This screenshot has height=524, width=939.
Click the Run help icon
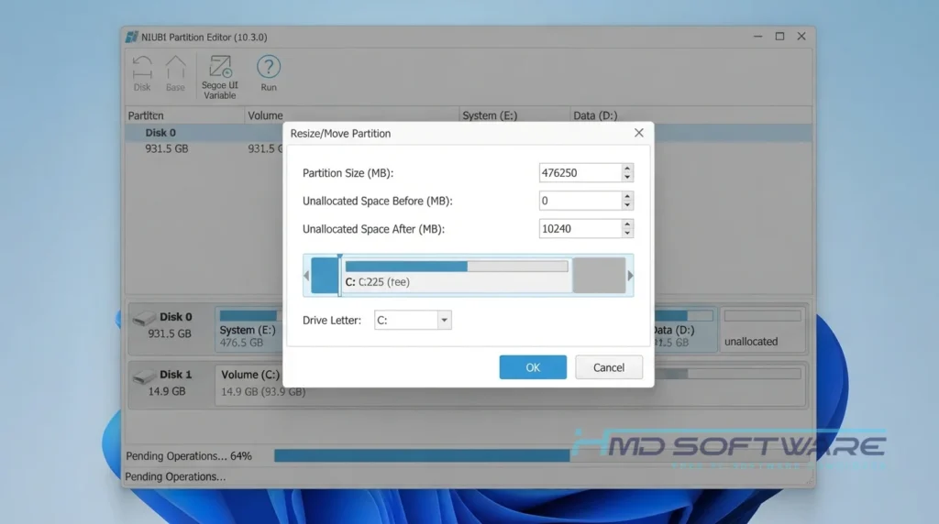pos(269,73)
